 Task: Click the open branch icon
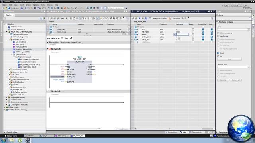[67, 38]
